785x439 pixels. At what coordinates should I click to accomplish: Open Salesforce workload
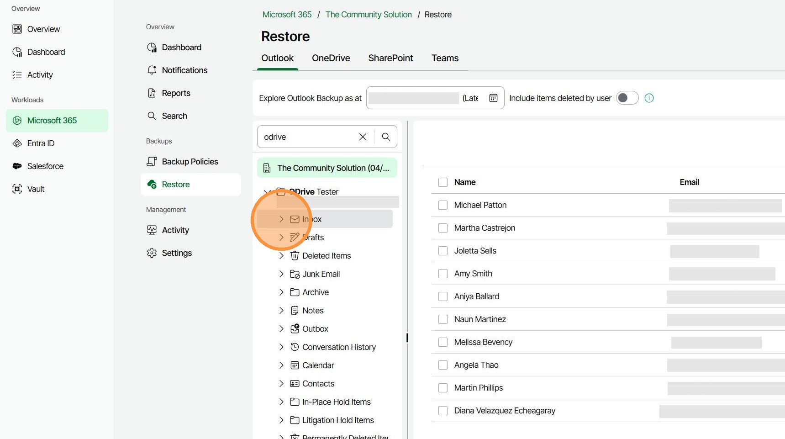click(45, 166)
